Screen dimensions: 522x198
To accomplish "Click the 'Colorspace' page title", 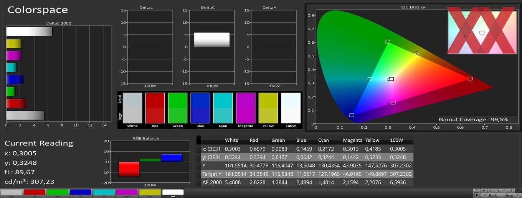I will coord(38,10).
